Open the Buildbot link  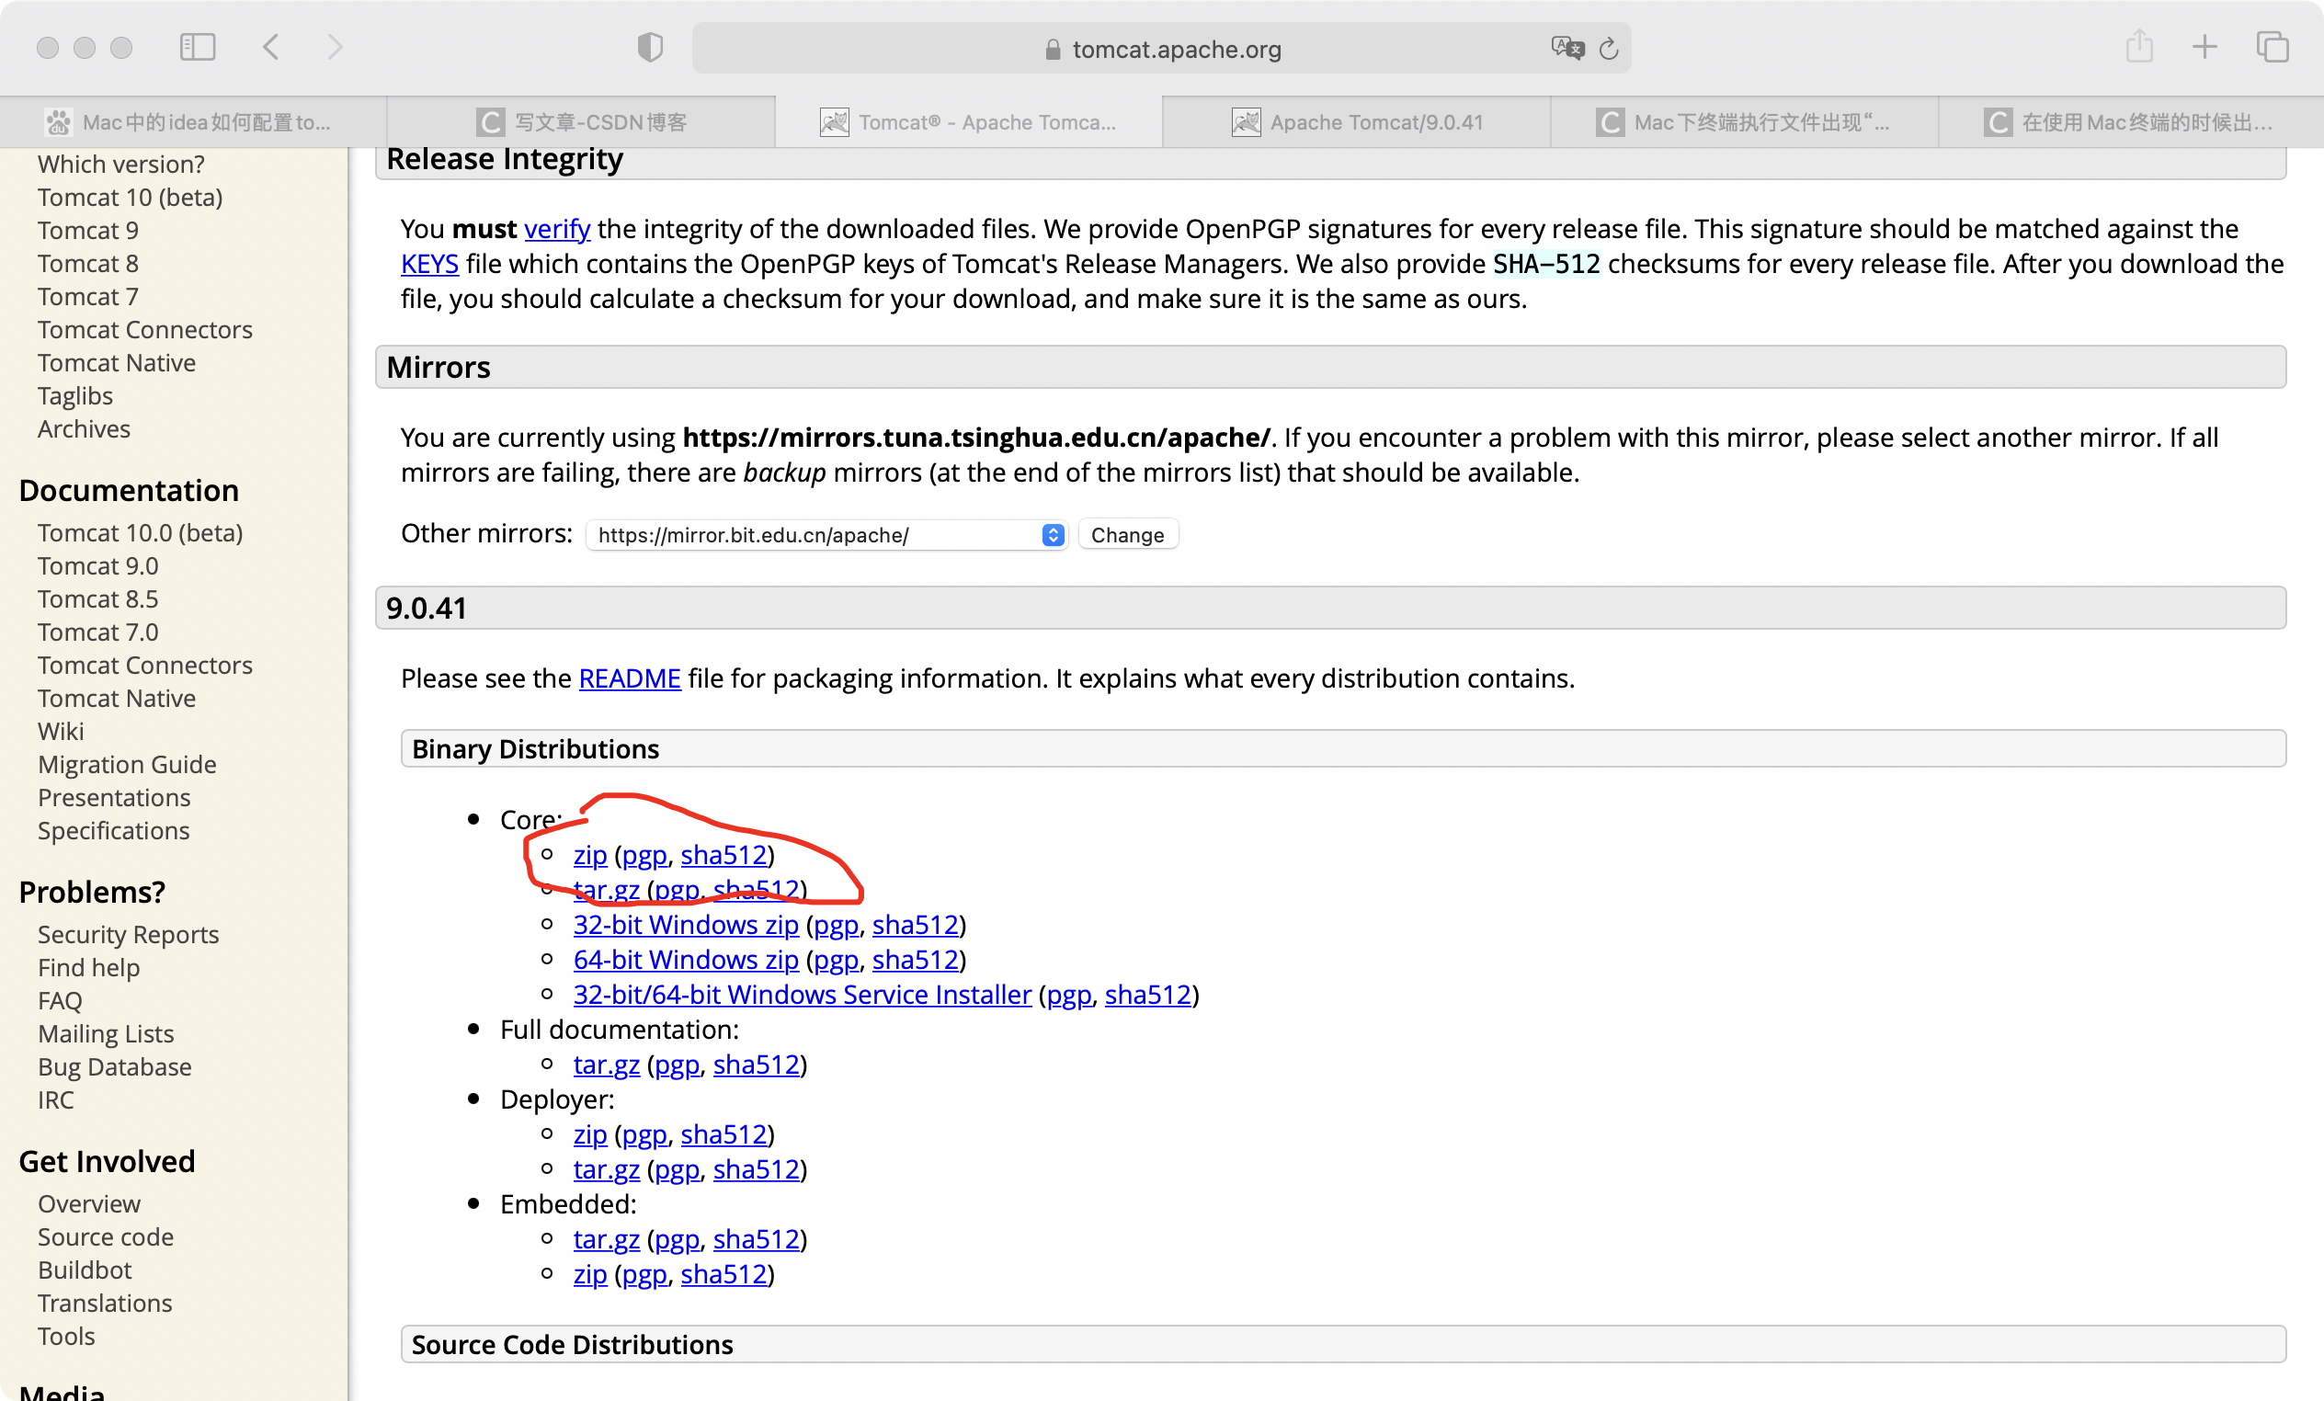[x=85, y=1270]
